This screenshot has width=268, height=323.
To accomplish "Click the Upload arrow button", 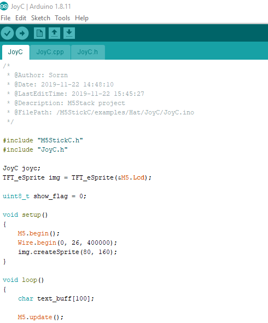I will [x=22, y=33].
